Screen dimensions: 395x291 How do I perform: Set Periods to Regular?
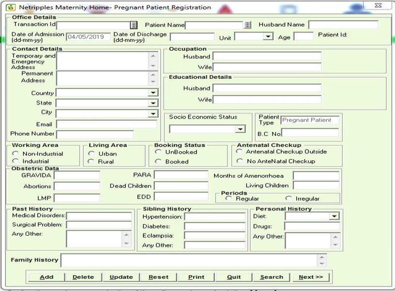(228, 199)
